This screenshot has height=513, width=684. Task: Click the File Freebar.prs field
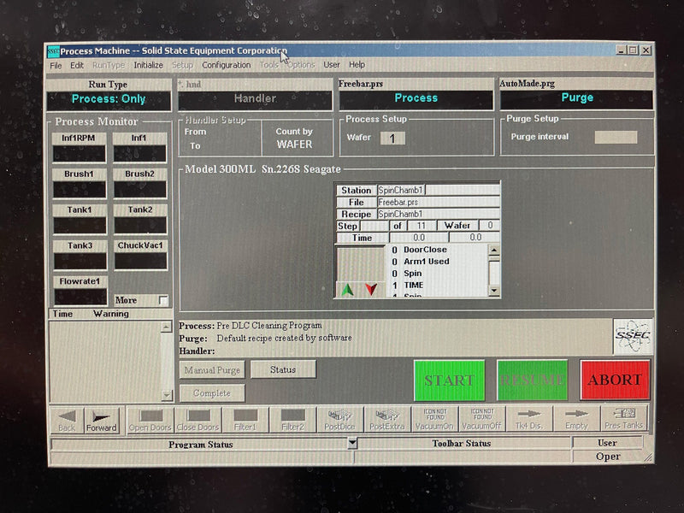(438, 203)
